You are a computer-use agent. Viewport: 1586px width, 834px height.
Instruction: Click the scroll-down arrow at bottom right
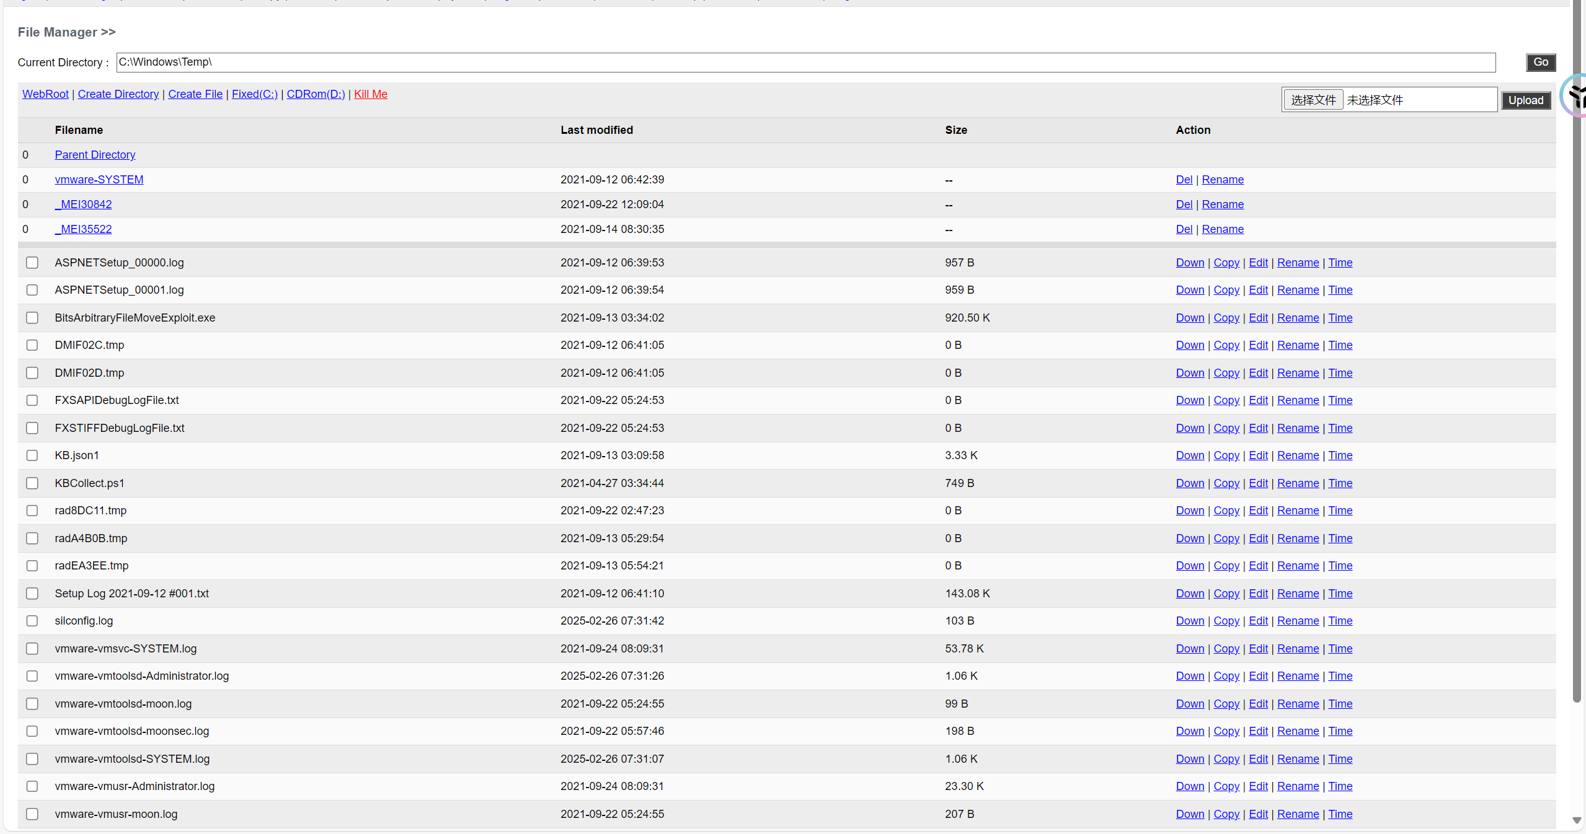click(x=1577, y=820)
